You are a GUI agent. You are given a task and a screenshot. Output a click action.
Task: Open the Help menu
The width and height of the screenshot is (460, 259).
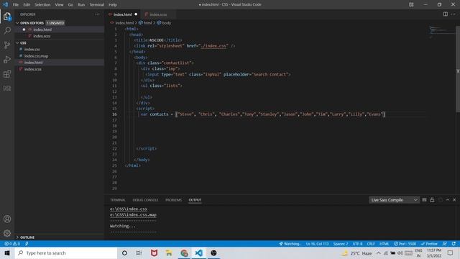pos(113,5)
